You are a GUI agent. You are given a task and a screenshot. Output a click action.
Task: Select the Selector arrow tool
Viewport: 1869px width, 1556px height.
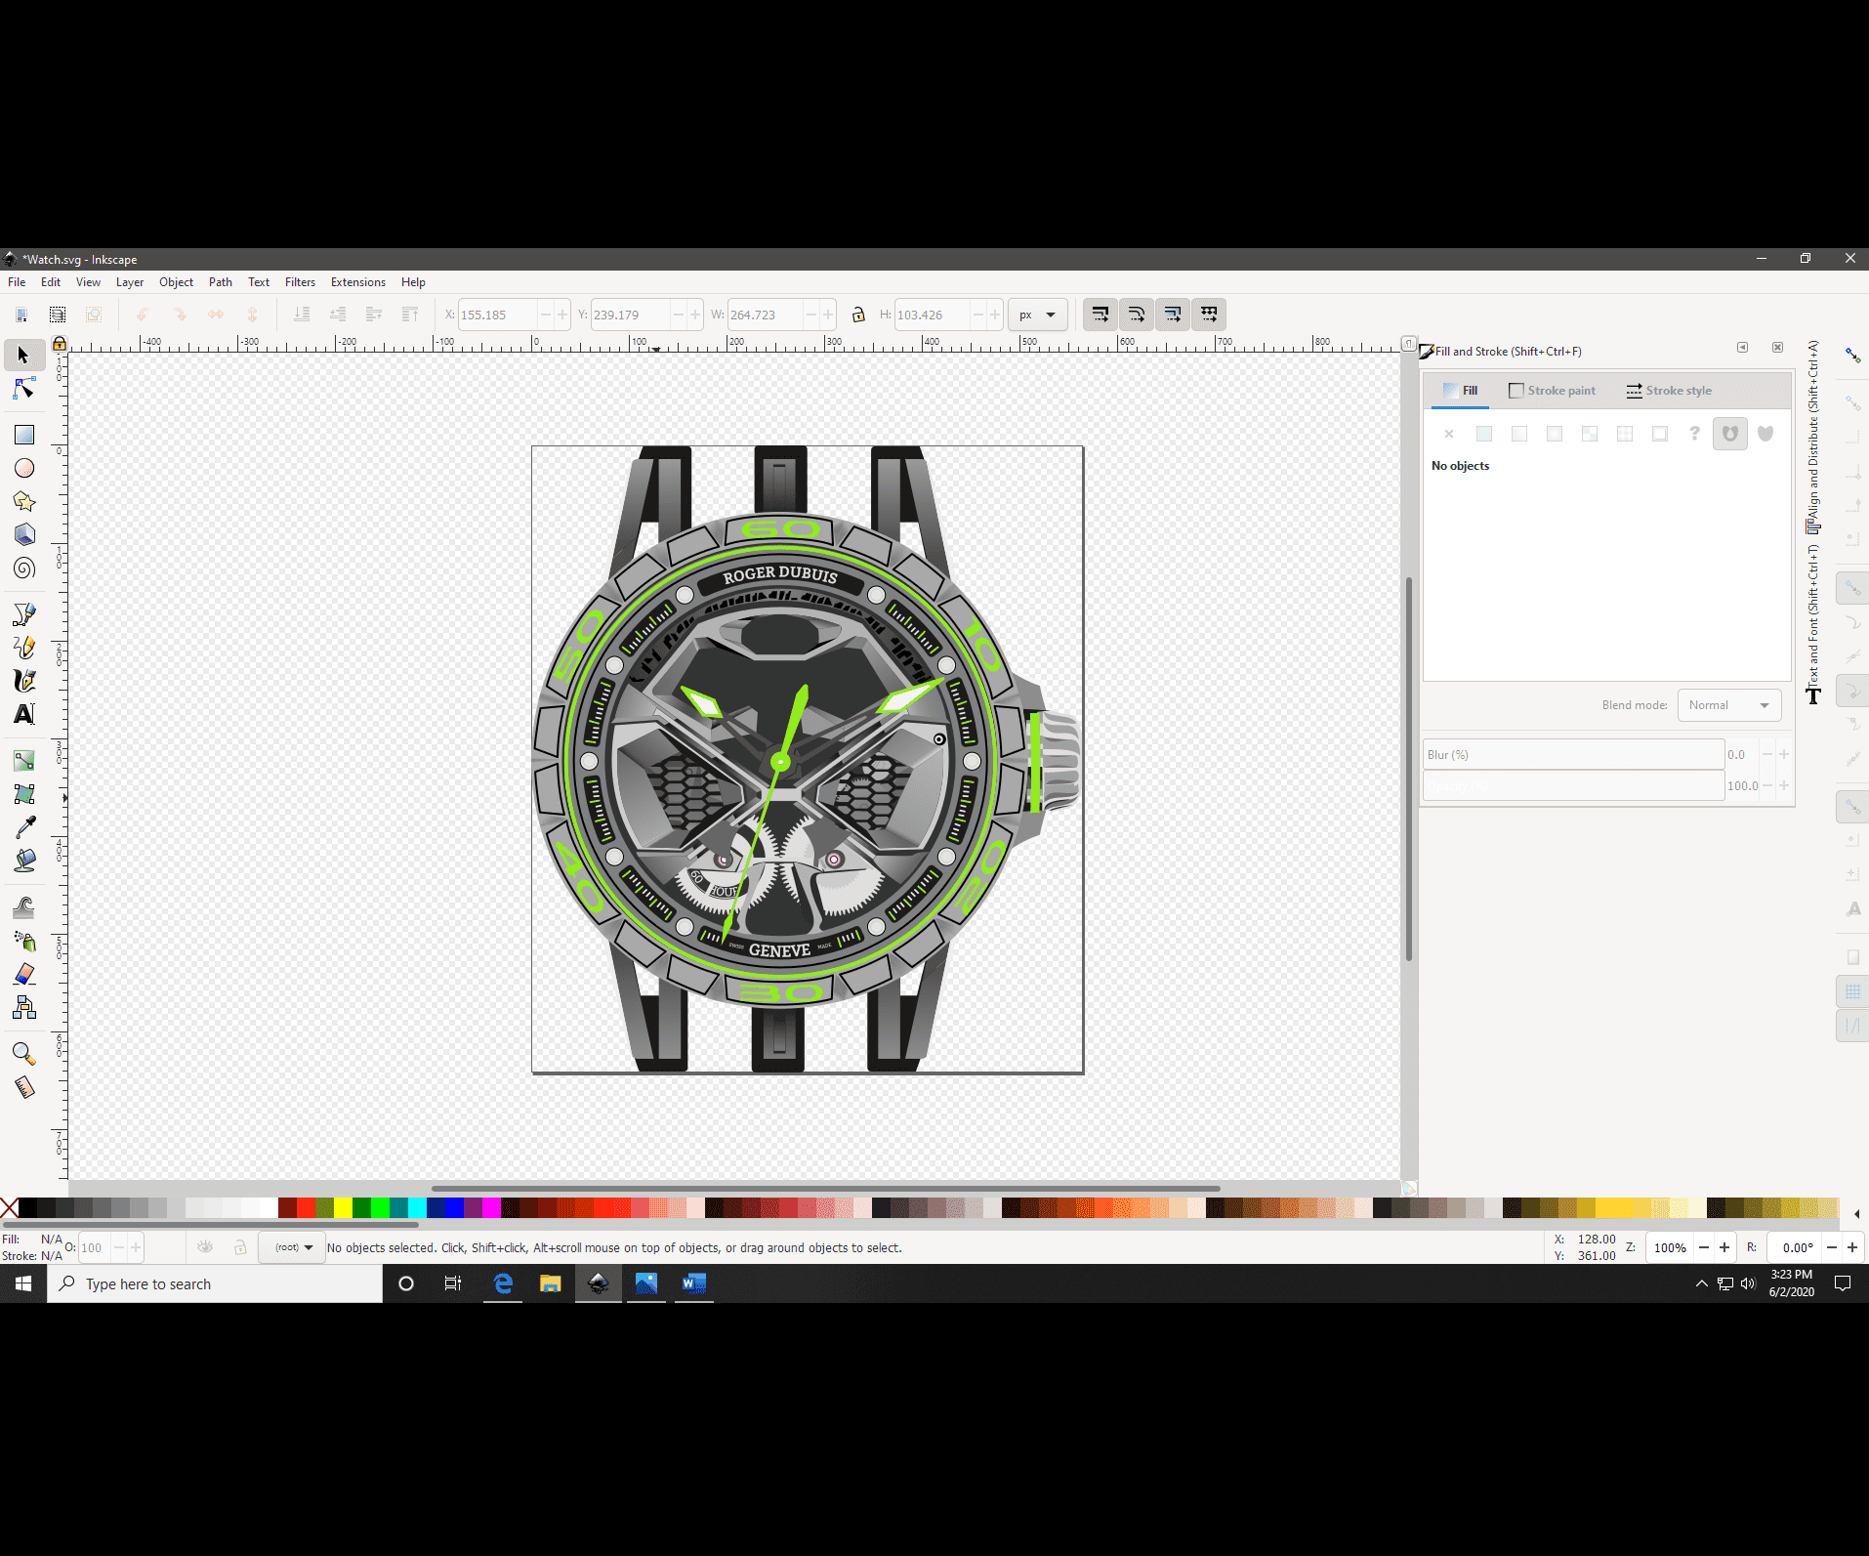[24, 356]
